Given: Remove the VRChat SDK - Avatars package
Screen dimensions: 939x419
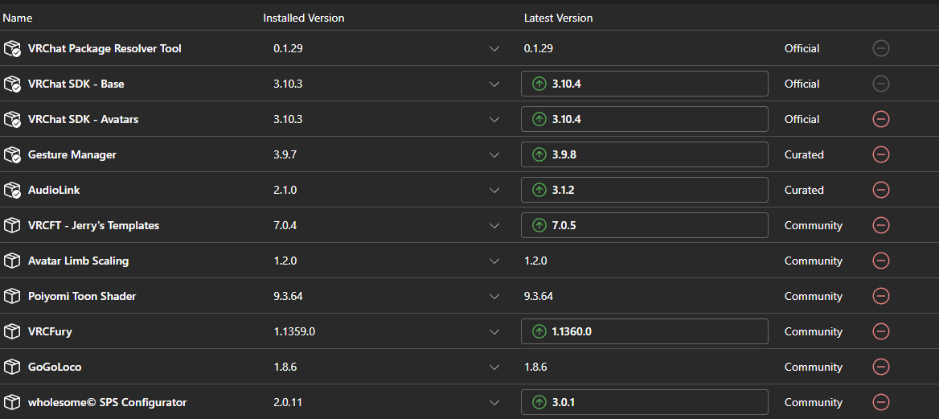Looking at the screenshot, I should [x=880, y=119].
